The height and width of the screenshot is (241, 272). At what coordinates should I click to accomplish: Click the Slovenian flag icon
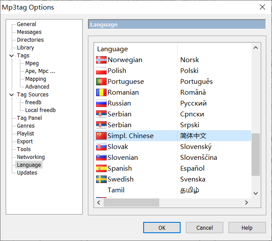point(101,158)
